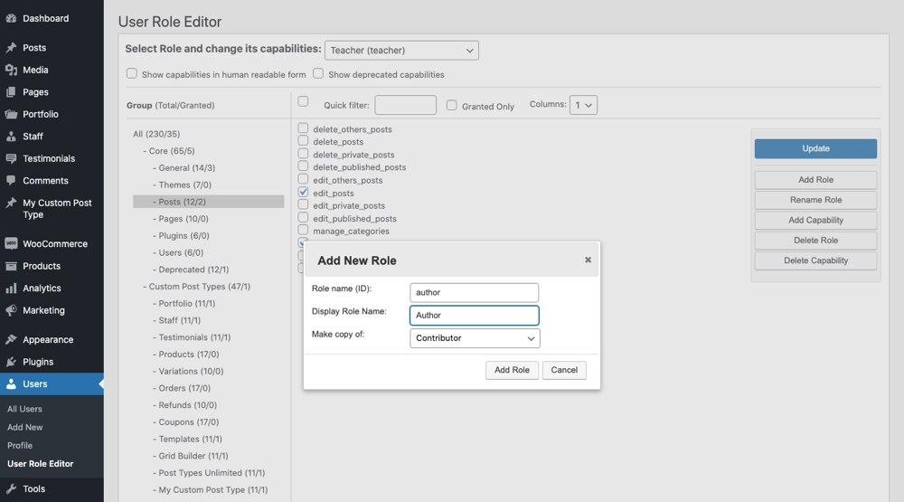The height and width of the screenshot is (502, 904).
Task: Open the Make copy of dropdown
Action: coord(475,338)
